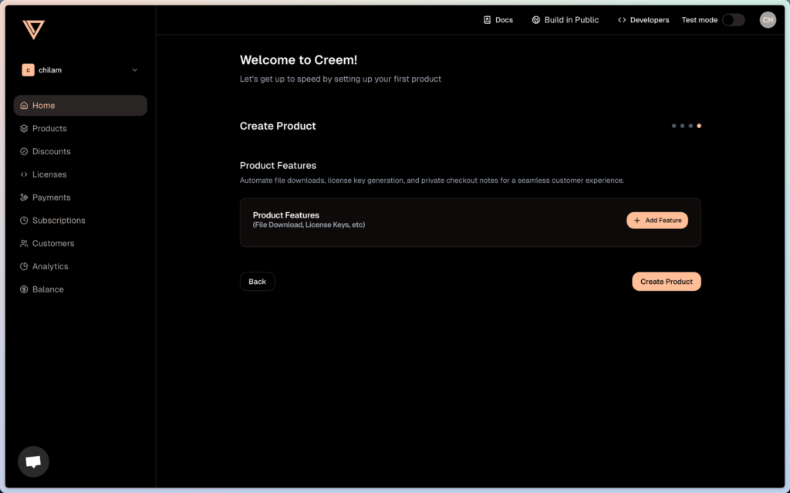Click the Build in Public icon

536,20
